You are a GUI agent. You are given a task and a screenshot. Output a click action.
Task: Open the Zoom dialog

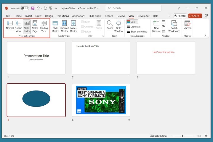(110, 25)
